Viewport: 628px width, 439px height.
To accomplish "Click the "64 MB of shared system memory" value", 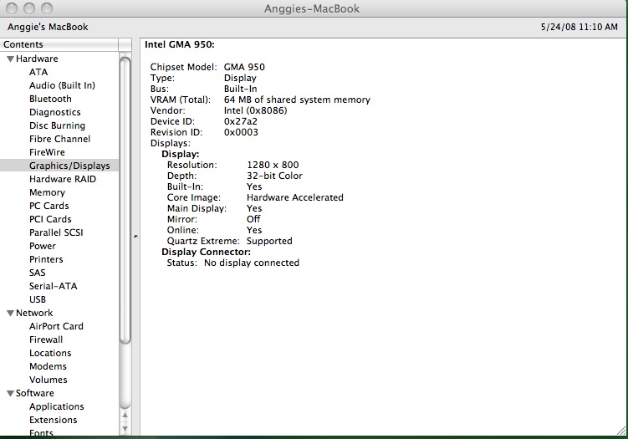I will [x=297, y=100].
